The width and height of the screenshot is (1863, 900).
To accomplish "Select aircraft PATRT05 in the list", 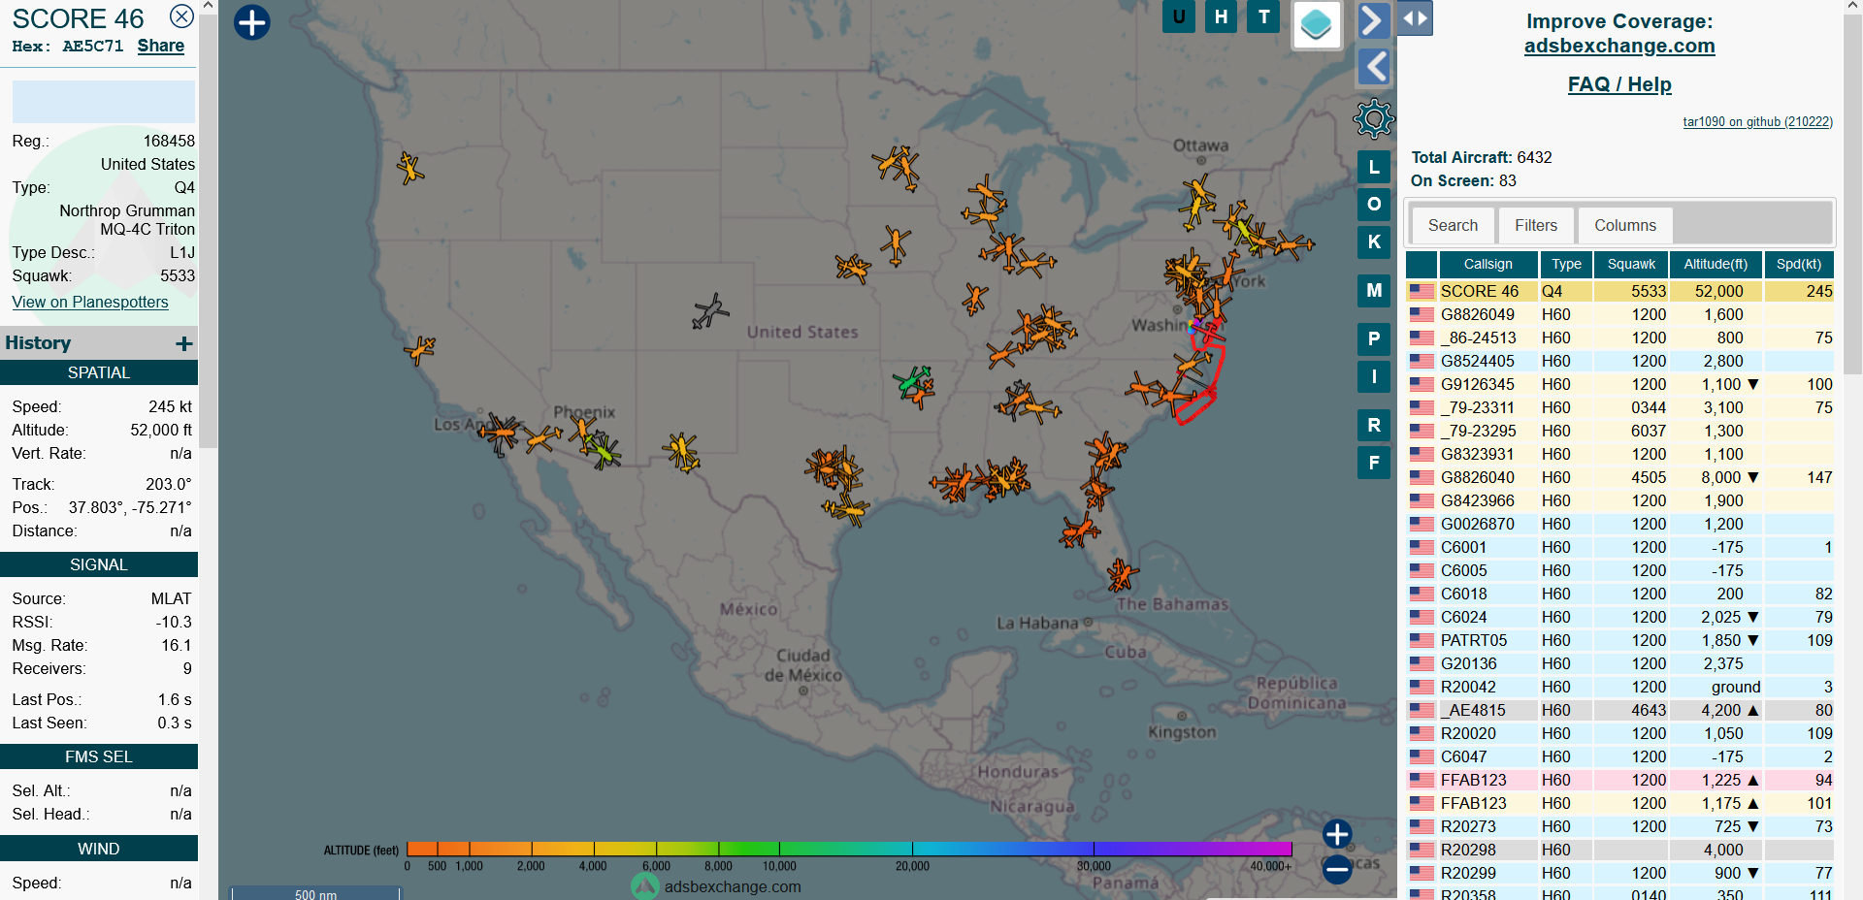I will 1619,640.
